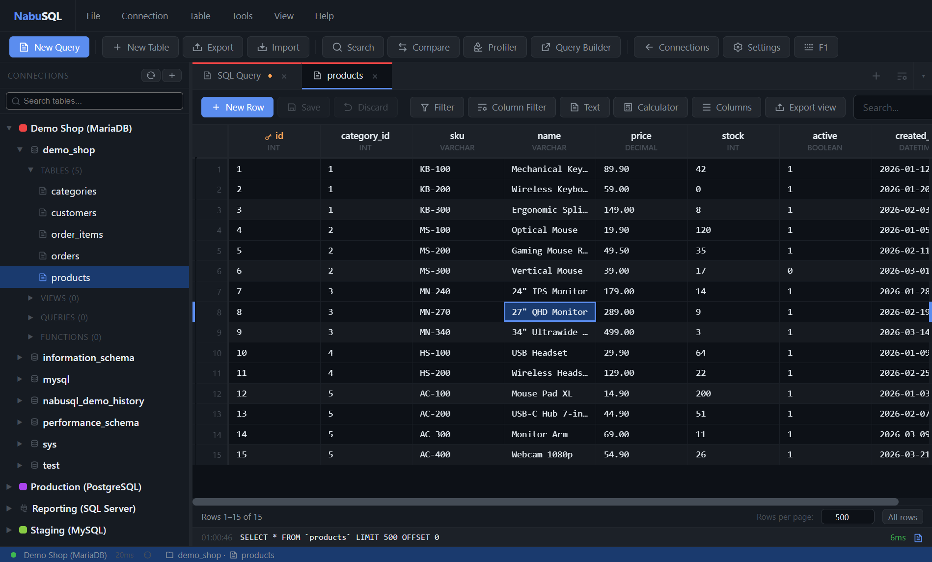This screenshot has width=932, height=562.
Task: Click the Profiler toolbar button
Action: tap(495, 47)
